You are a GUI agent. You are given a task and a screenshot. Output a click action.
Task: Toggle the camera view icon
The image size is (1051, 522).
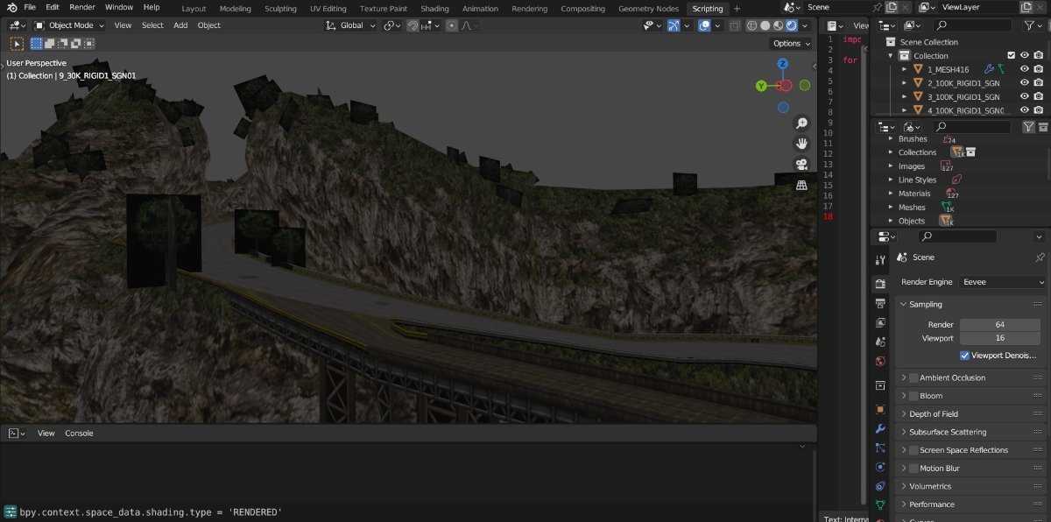(801, 165)
